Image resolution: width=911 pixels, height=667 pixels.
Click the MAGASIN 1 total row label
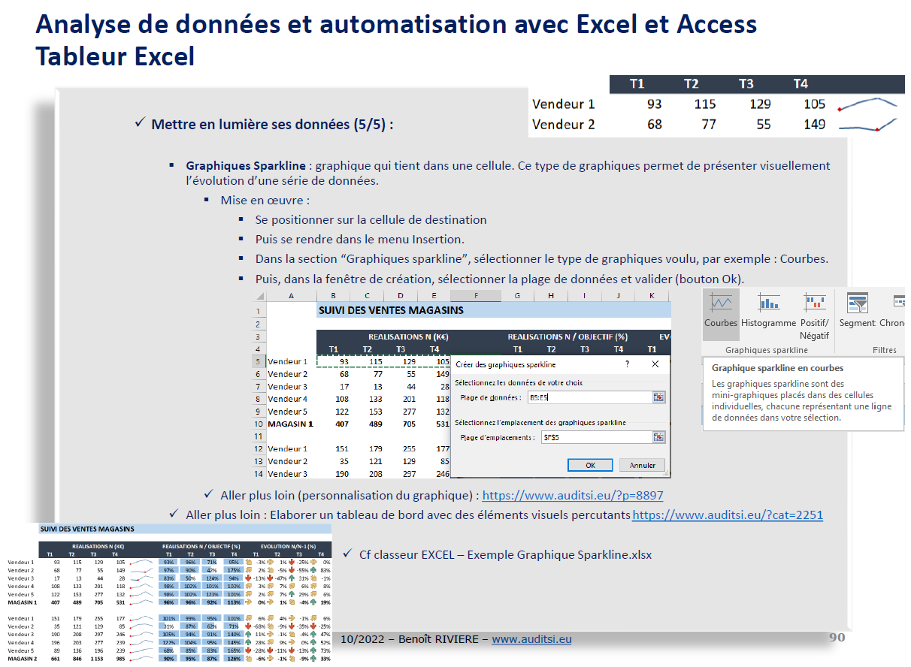pos(290,424)
